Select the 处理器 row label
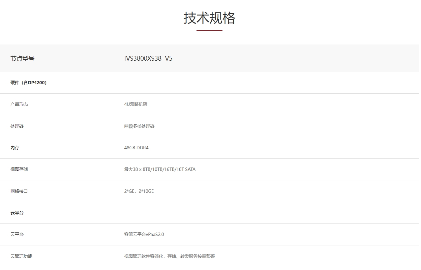 click(17, 126)
